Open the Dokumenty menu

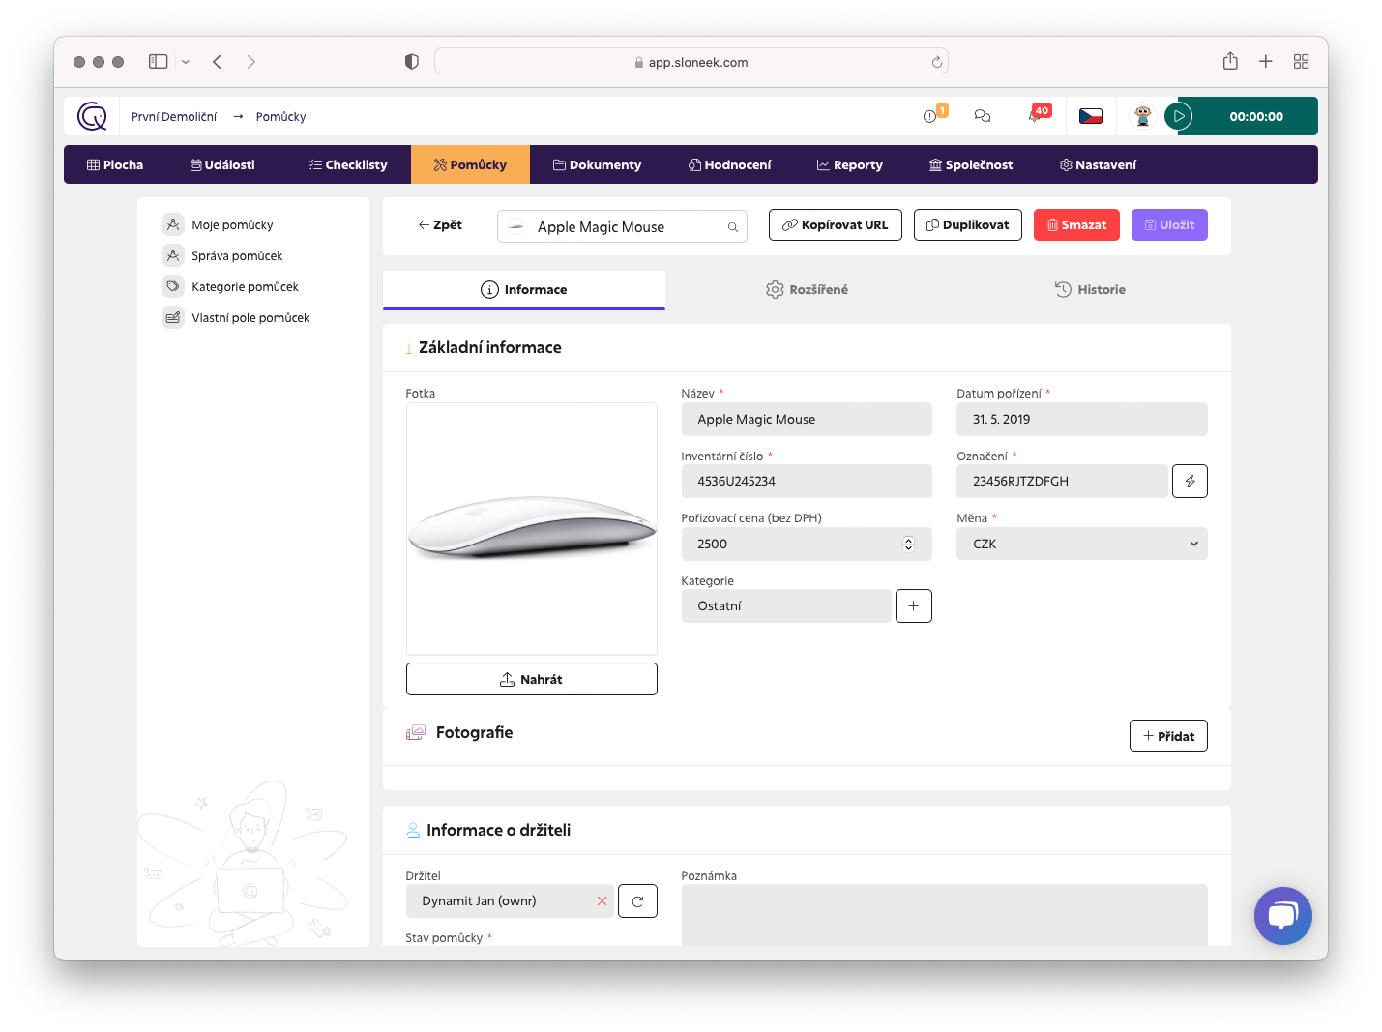click(597, 164)
